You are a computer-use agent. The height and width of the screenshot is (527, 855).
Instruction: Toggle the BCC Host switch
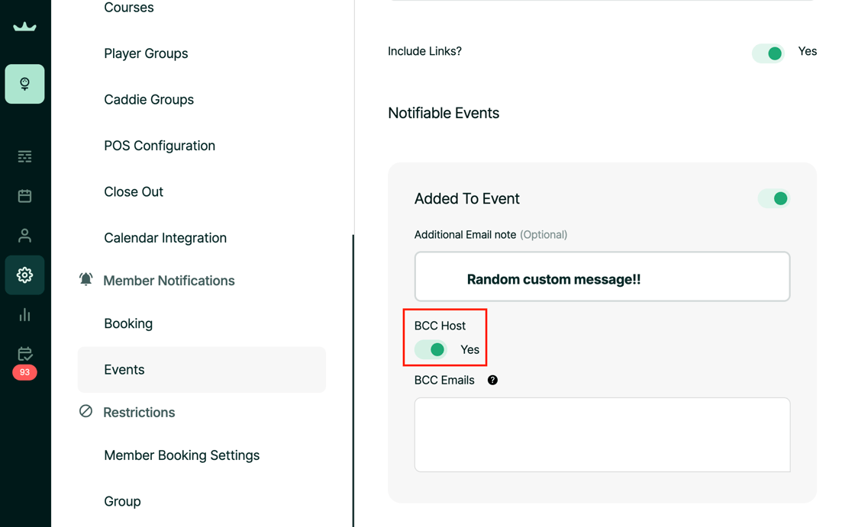[431, 349]
